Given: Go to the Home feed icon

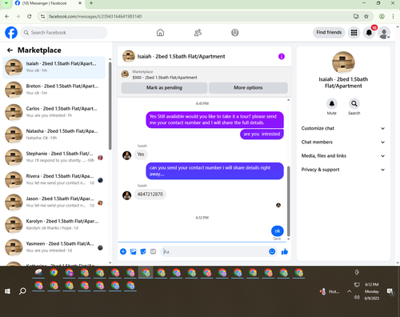Looking at the screenshot, I should pyautogui.click(x=160, y=33).
